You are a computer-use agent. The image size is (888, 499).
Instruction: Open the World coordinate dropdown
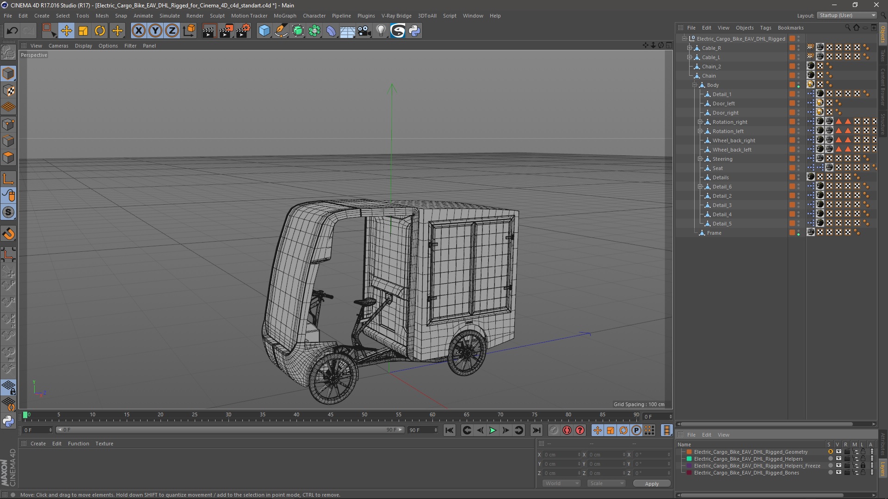[x=561, y=483]
